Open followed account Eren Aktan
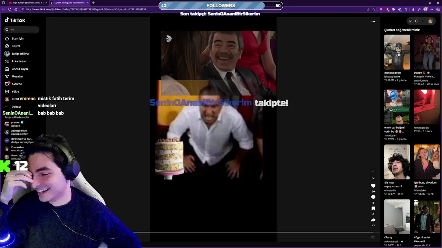 tap(15, 149)
